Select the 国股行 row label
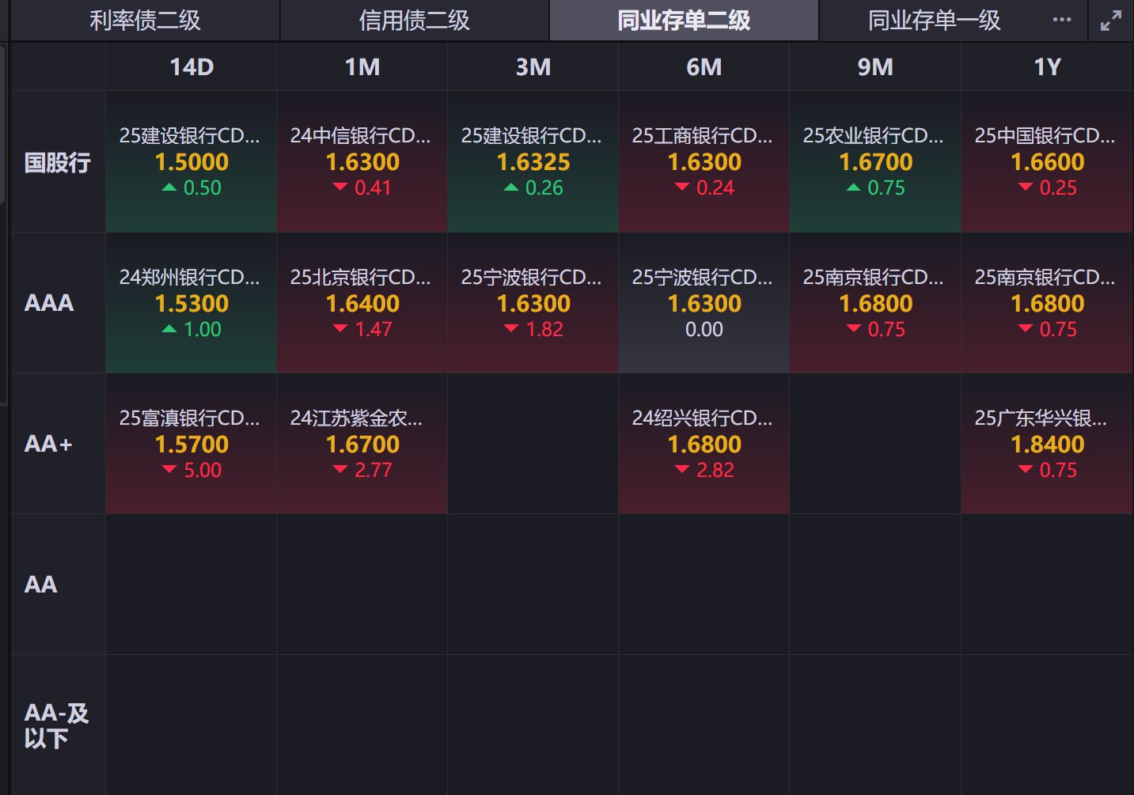 pyautogui.click(x=58, y=162)
